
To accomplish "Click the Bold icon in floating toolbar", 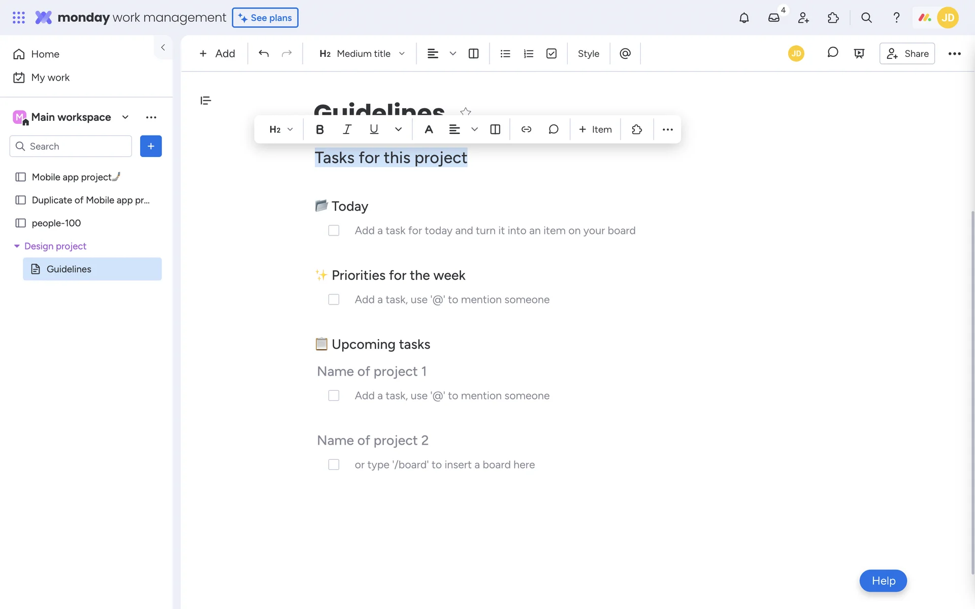I will coord(319,129).
